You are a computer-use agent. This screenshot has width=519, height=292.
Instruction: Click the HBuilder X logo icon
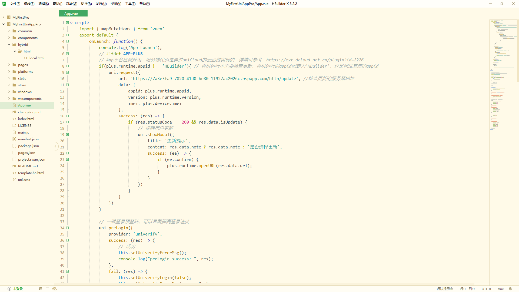pyautogui.click(x=4, y=4)
